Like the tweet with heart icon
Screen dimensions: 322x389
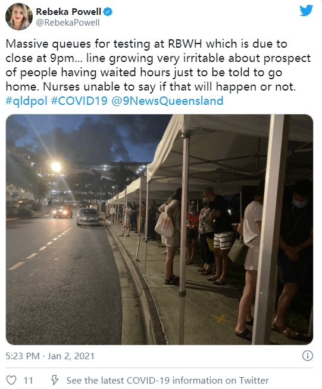coord(11,380)
